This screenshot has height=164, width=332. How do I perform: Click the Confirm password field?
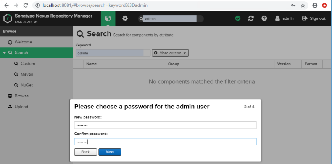point(165,142)
